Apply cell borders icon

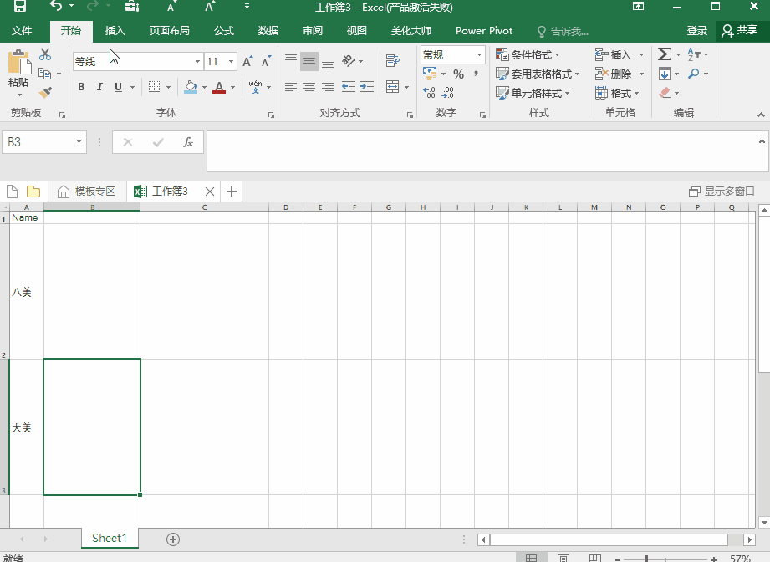[154, 87]
